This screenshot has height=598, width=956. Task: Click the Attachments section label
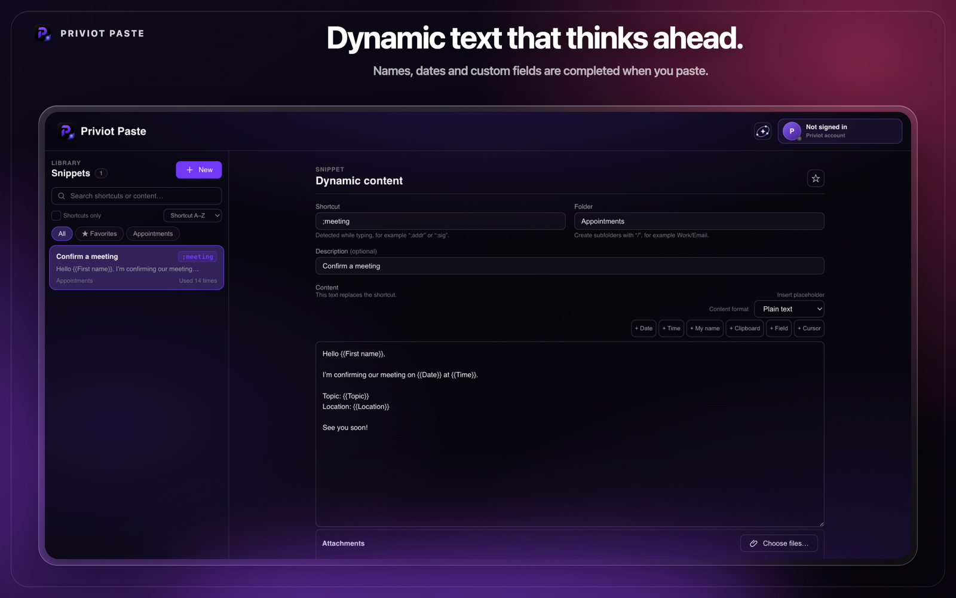click(344, 544)
